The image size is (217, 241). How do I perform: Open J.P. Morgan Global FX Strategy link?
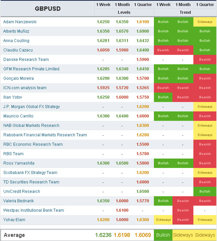(x=32, y=107)
